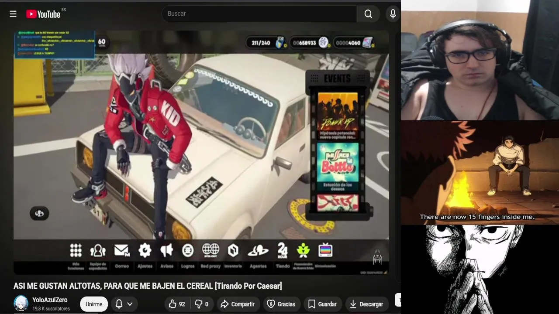Open the Logros achievements icon

188,250
